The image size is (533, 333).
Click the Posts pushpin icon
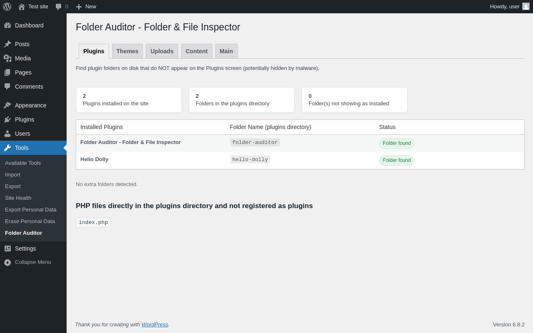tap(7, 44)
